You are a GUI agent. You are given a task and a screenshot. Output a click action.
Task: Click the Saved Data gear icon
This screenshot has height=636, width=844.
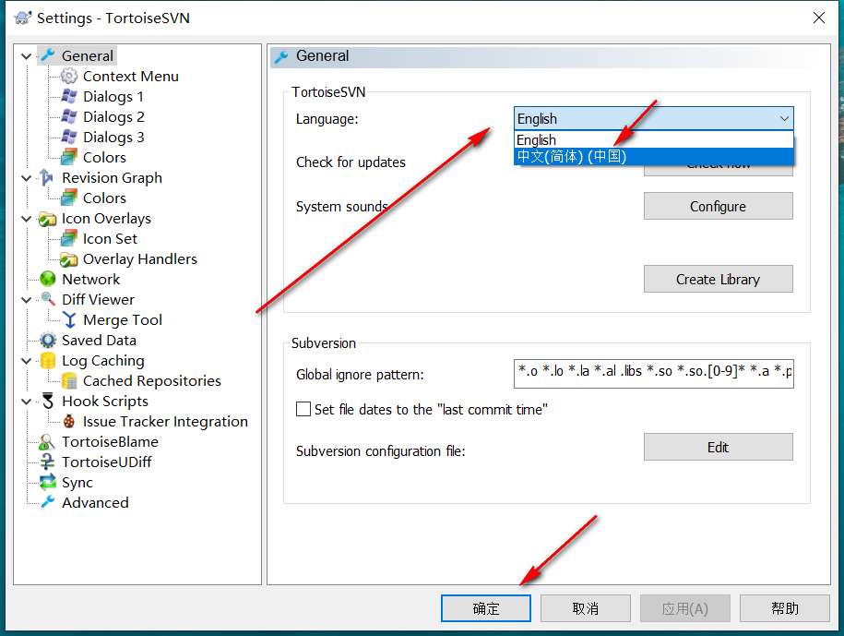[x=48, y=340]
